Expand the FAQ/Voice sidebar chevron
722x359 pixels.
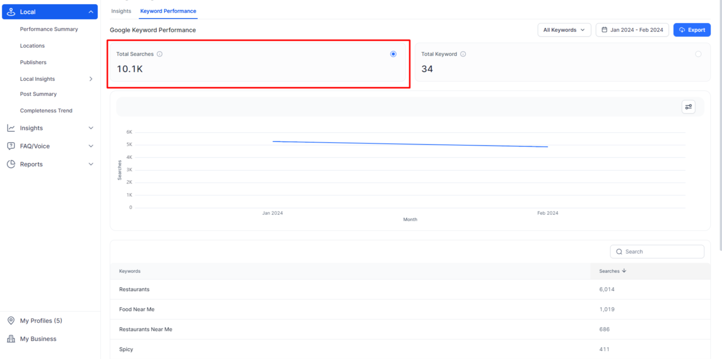click(91, 146)
